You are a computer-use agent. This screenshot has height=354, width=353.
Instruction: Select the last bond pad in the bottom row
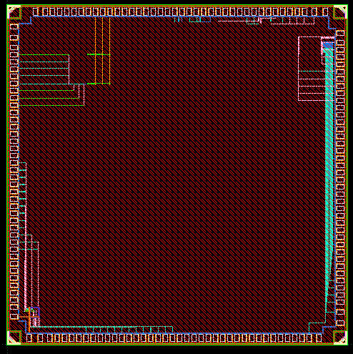pos(319,338)
